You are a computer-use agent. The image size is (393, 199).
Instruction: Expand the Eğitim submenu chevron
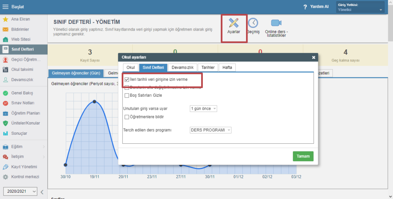click(44, 147)
